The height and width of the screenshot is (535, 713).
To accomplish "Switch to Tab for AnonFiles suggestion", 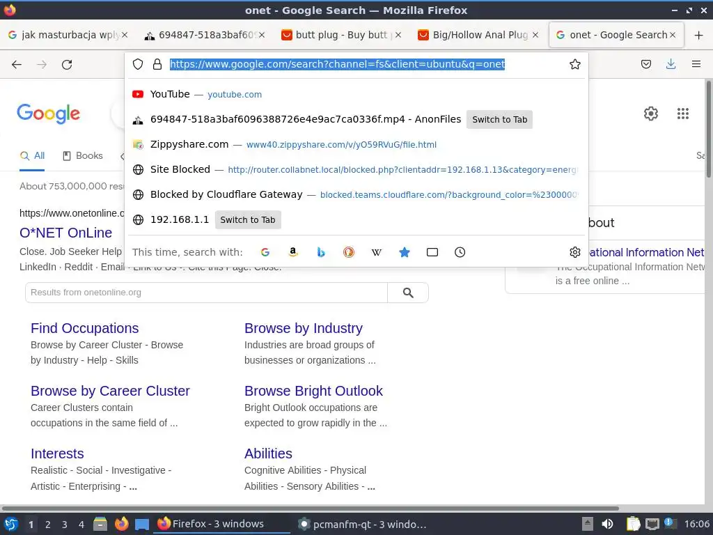I will click(x=499, y=120).
